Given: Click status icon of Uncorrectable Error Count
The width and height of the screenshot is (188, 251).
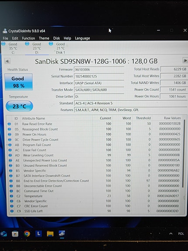Looking at the screenshot, I should click(x=11, y=186).
